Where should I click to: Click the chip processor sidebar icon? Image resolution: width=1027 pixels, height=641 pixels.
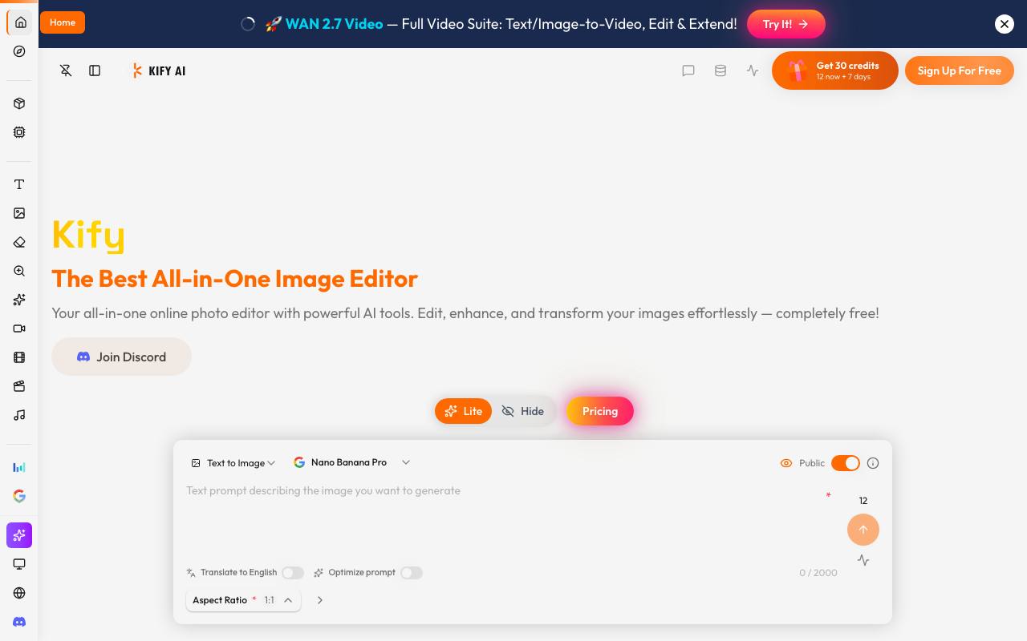click(19, 132)
